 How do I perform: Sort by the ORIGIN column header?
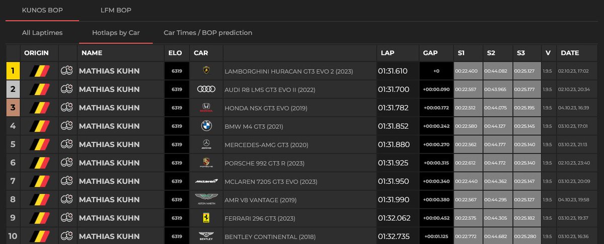tap(36, 53)
